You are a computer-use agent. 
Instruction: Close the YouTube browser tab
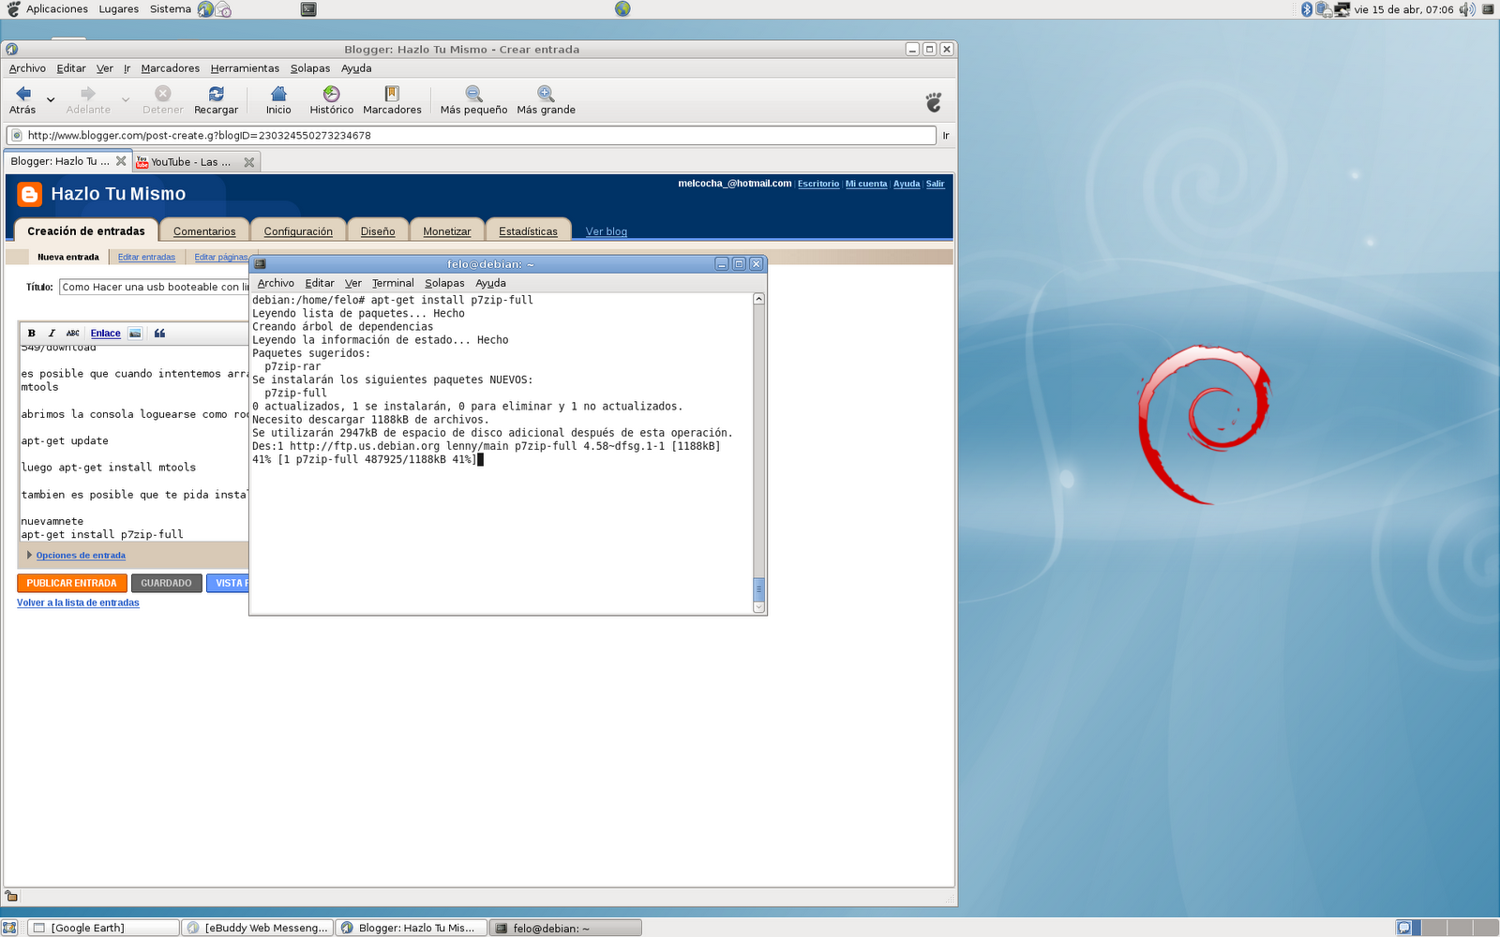(x=249, y=162)
